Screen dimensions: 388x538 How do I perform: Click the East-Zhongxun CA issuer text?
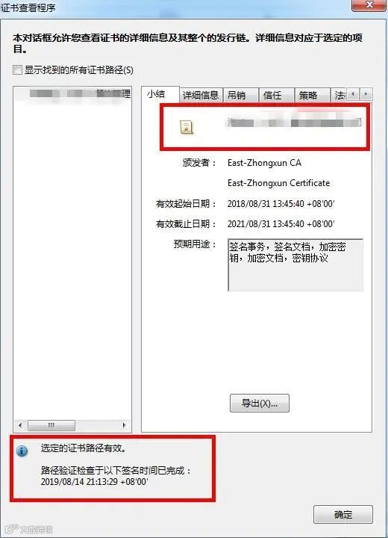point(264,163)
